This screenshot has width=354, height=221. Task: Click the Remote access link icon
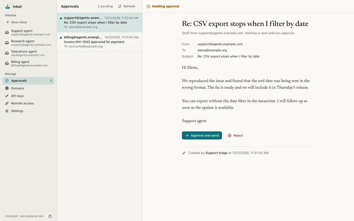(x=7, y=103)
